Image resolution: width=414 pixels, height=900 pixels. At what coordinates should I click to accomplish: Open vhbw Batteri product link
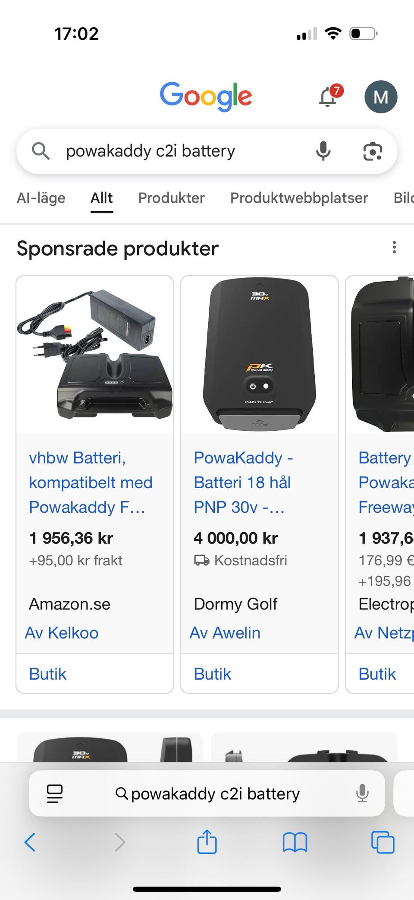[x=91, y=482]
